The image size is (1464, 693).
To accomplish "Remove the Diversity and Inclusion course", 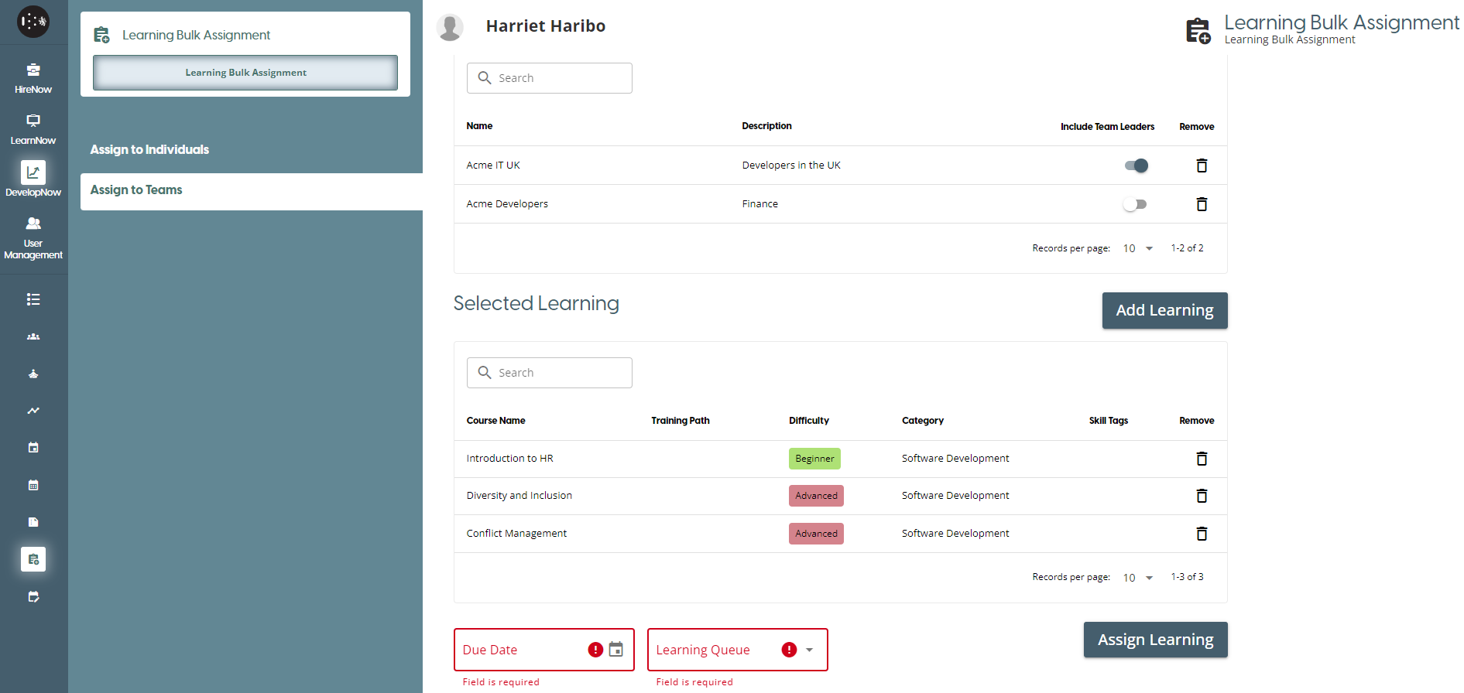I will (x=1202, y=496).
